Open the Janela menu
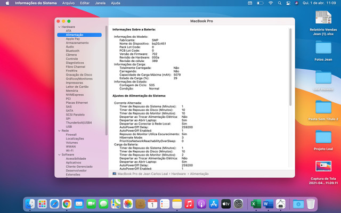 tap(100, 3)
